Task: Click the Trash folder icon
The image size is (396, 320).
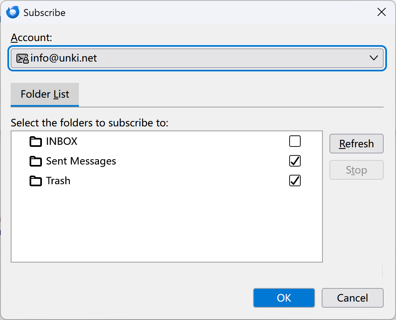Action: 36,181
